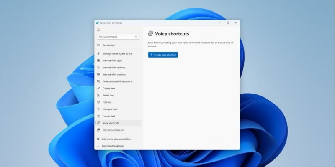This screenshot has width=335, height=167.
Task: Click the Navigate text icon
Action: coord(98,109)
